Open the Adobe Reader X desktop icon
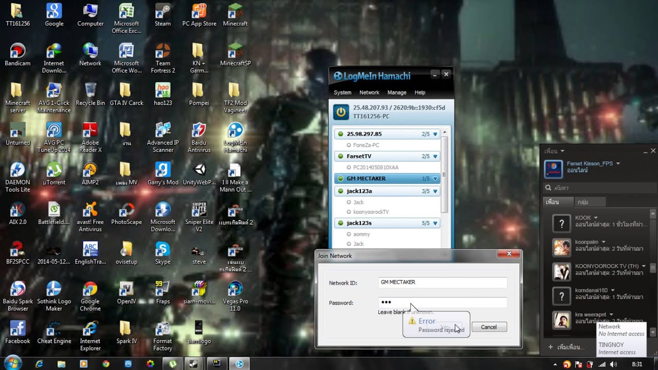This screenshot has height=370, width=658. 90,138
